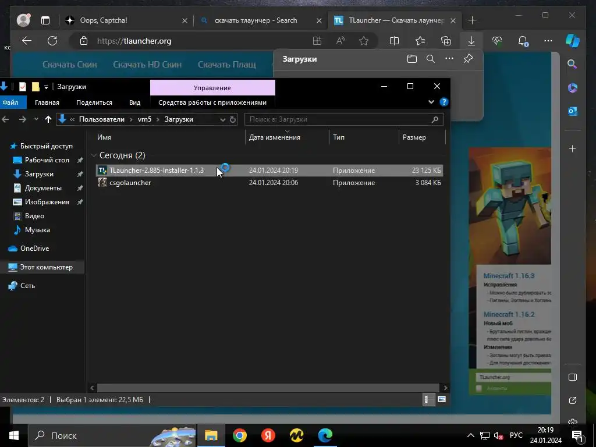This screenshot has height=447, width=596.
Task: Open Google Chrome from the taskbar
Action: tap(239, 435)
